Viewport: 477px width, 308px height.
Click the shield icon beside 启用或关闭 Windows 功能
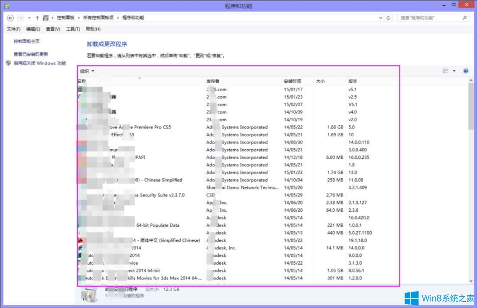pos(8,63)
